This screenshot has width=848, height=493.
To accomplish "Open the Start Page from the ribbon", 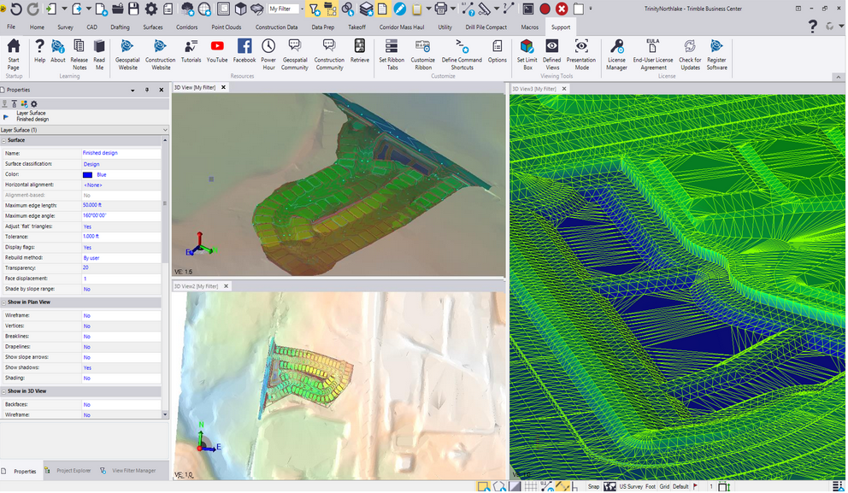I will pos(14,55).
